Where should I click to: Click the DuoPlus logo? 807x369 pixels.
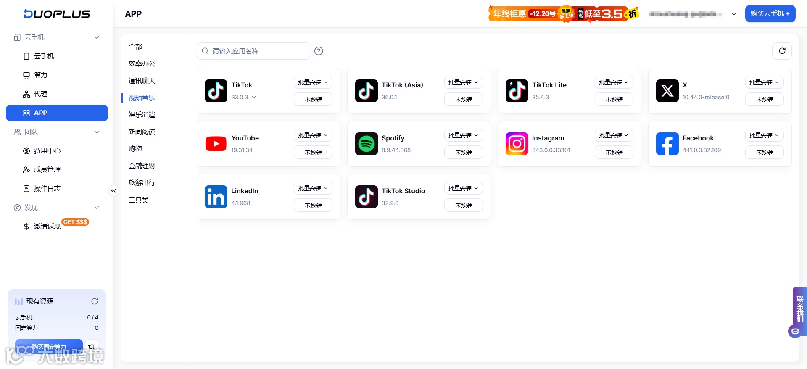pyautogui.click(x=57, y=14)
